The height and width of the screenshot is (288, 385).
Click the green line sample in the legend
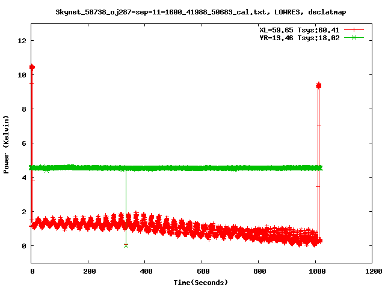click(x=354, y=37)
